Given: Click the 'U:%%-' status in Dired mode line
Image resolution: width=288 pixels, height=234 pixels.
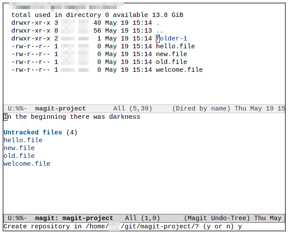Looking at the screenshot, I should (x=17, y=109).
